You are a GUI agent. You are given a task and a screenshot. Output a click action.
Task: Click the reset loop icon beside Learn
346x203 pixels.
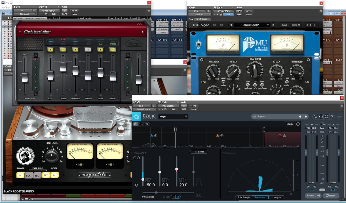coord(298,124)
